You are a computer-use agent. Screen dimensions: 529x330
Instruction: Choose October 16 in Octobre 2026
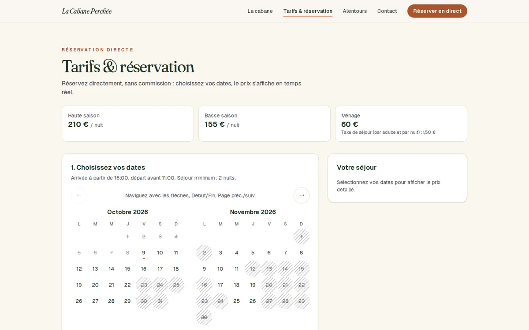[x=144, y=269]
